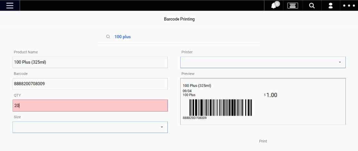Click the Barcode Printing page title
The image size is (358, 151).
pos(179,19)
